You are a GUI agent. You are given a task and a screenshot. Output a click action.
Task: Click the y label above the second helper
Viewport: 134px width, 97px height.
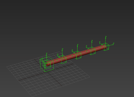point(62,49)
